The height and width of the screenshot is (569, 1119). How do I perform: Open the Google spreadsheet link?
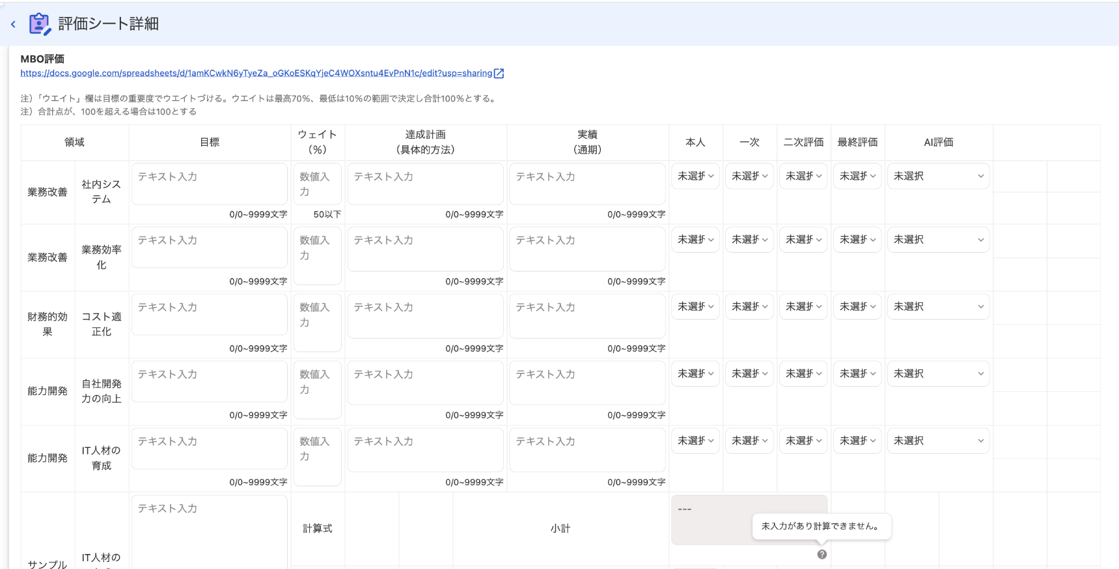point(256,73)
